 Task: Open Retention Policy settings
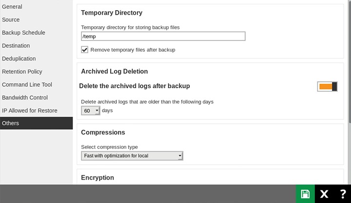pyautogui.click(x=22, y=72)
